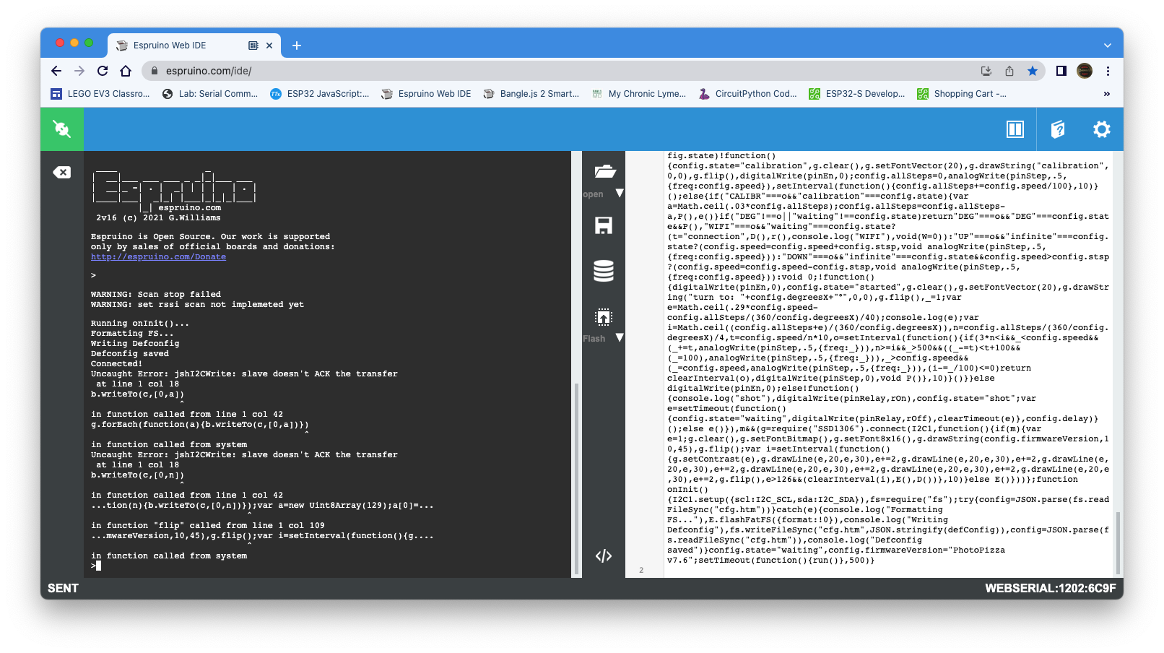Go forward with browser forward arrow
The height and width of the screenshot is (653, 1164).
79,71
